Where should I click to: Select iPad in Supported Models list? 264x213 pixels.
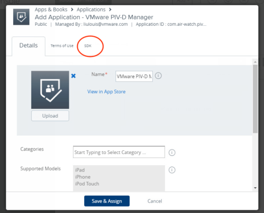(80, 170)
